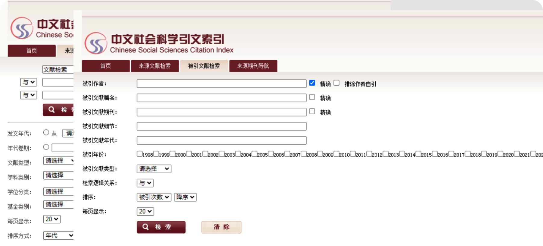Click the CSSCI logo in front window

point(96,43)
